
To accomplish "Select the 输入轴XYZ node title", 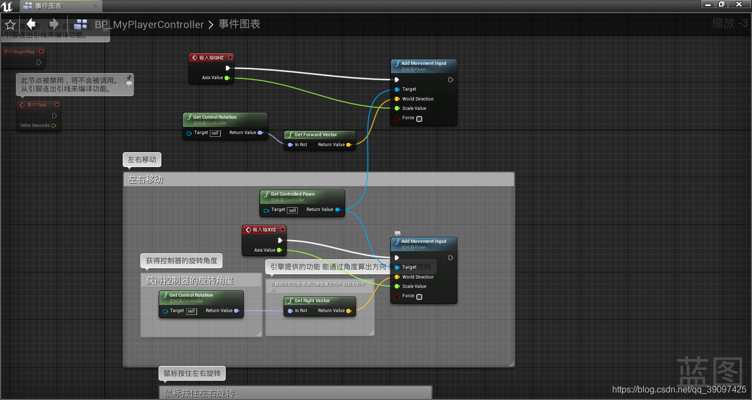I will [x=265, y=230].
